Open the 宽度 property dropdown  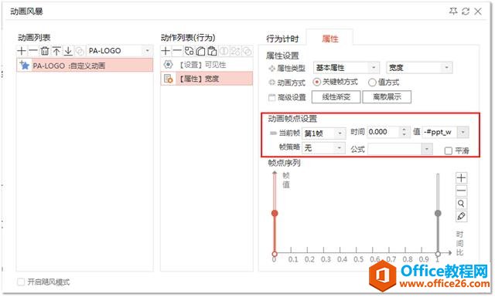[x=447, y=68]
